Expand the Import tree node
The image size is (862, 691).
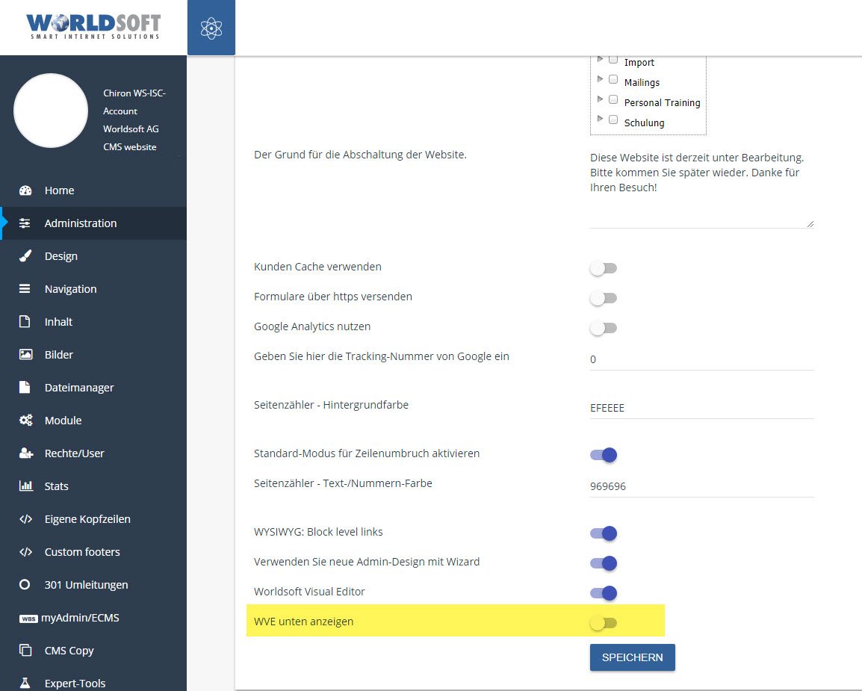pyautogui.click(x=600, y=59)
